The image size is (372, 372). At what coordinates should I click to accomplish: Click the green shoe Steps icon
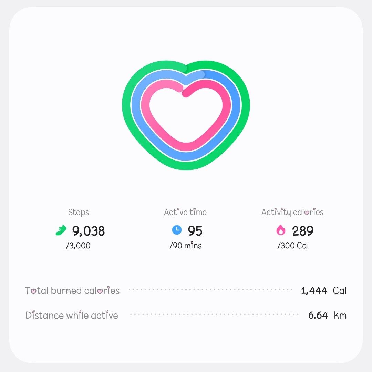(61, 230)
